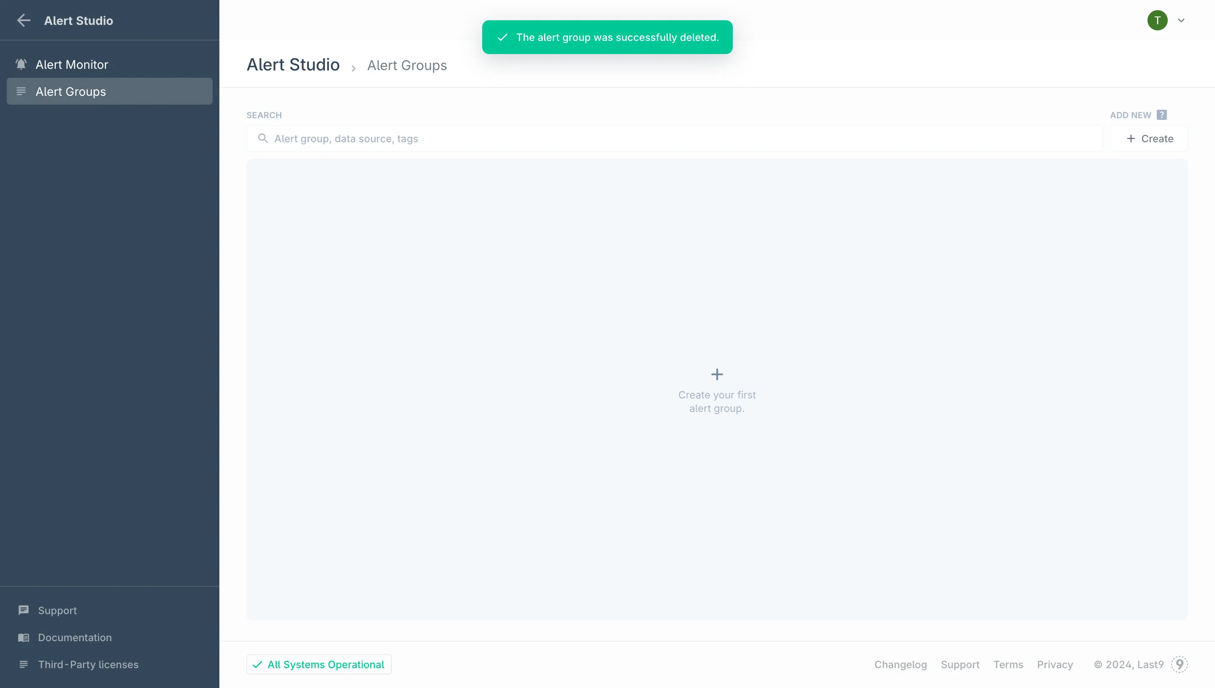Click the Documentation book icon
The width and height of the screenshot is (1215, 688).
24,637
